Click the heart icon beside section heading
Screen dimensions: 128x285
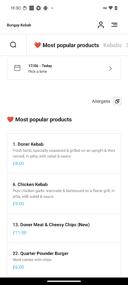coord(10,119)
